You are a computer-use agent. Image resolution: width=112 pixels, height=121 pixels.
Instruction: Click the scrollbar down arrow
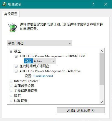[102, 102]
